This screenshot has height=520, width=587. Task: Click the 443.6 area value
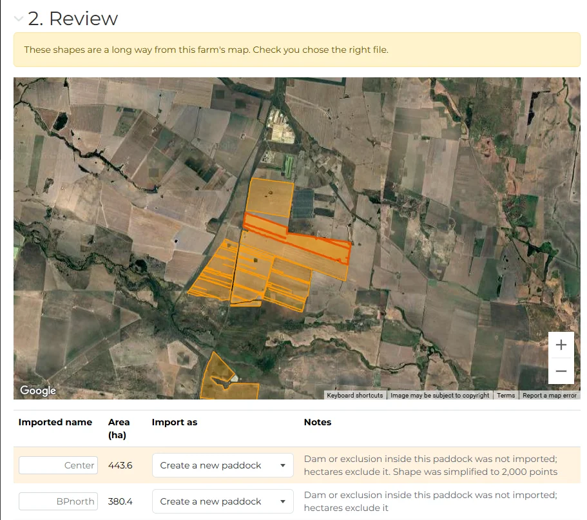click(120, 465)
